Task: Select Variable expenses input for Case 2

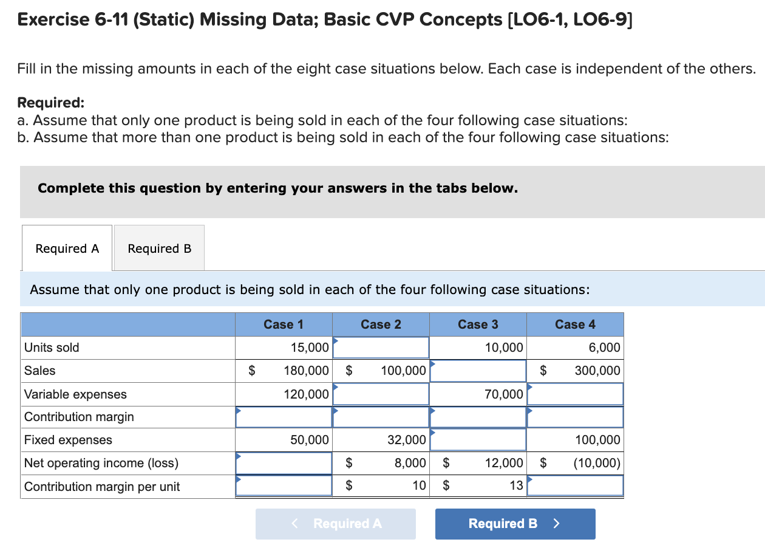Action: 381,393
